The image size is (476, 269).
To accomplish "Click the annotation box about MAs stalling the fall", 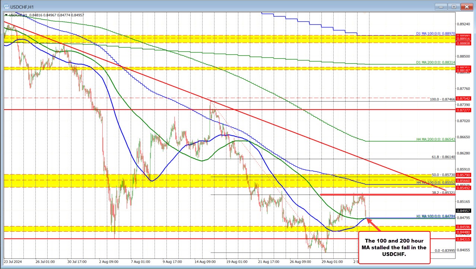I will (394, 247).
